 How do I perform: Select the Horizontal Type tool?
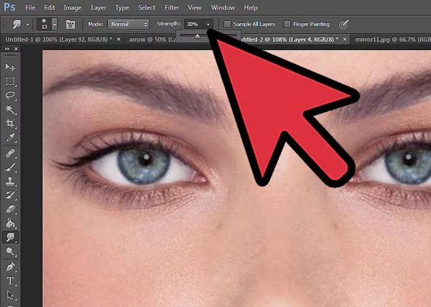(10, 280)
